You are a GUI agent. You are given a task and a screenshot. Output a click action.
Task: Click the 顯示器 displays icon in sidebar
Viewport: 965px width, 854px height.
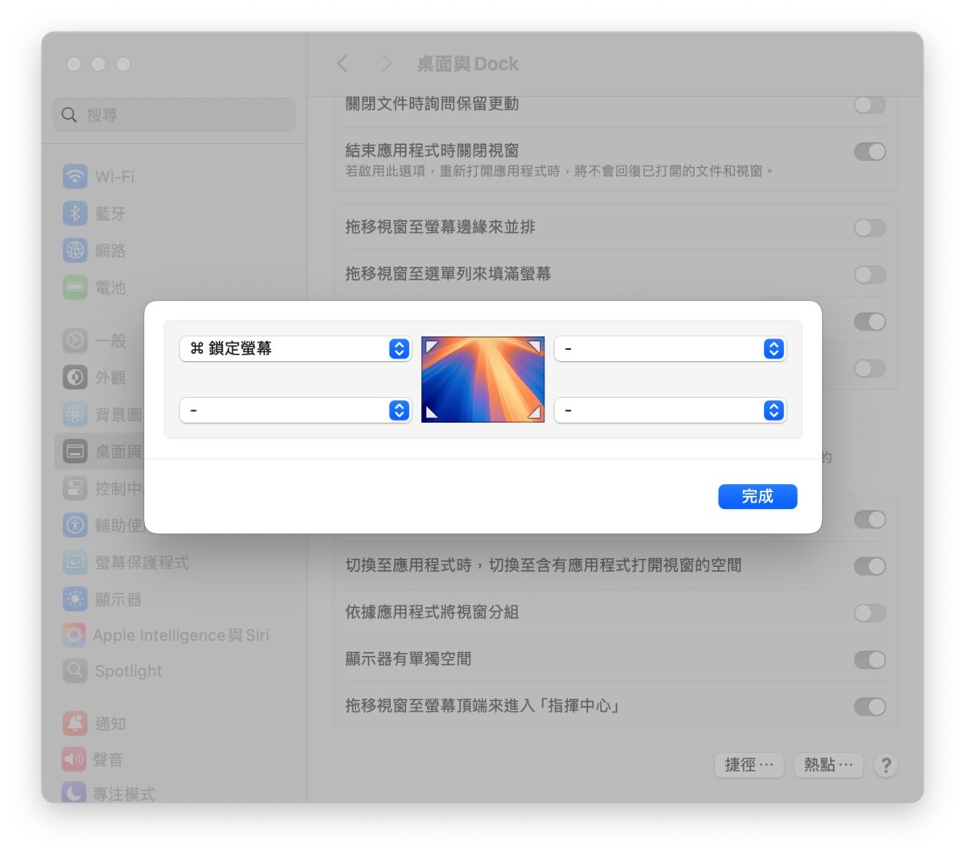point(75,599)
